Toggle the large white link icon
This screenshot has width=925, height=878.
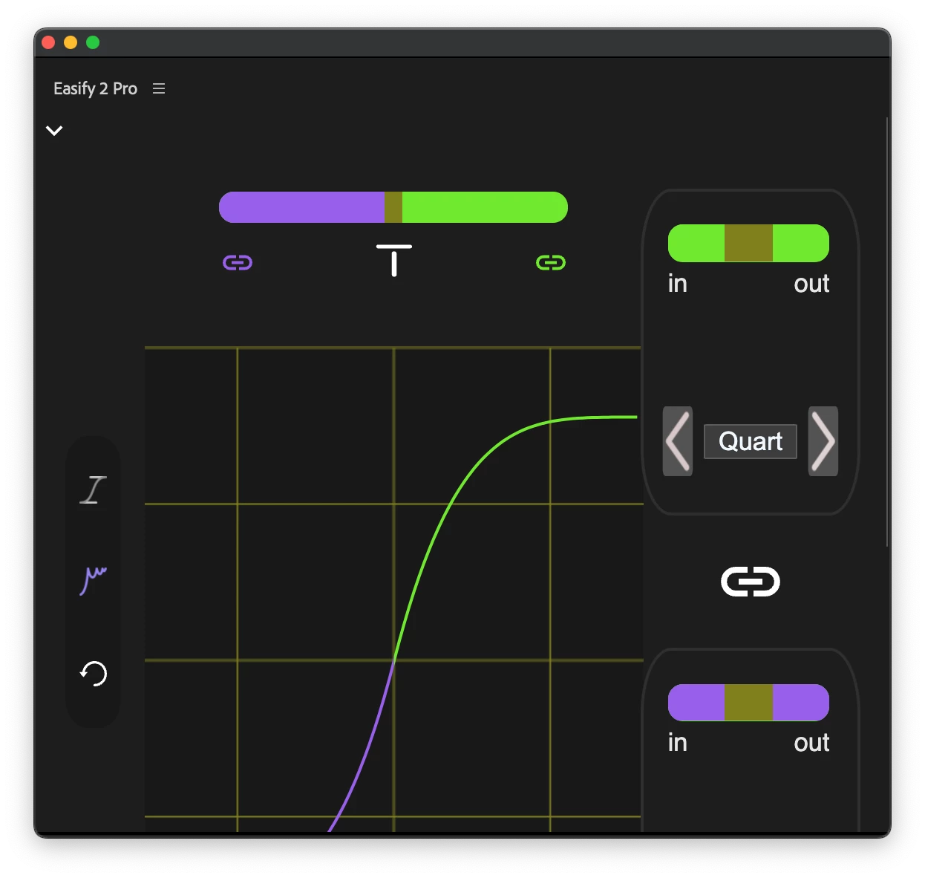[751, 582]
